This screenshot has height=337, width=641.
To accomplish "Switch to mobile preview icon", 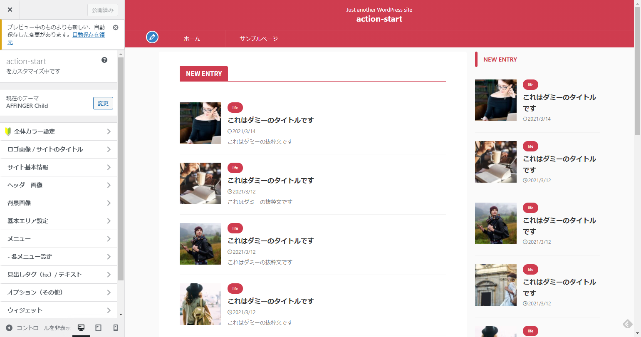I will point(116,328).
